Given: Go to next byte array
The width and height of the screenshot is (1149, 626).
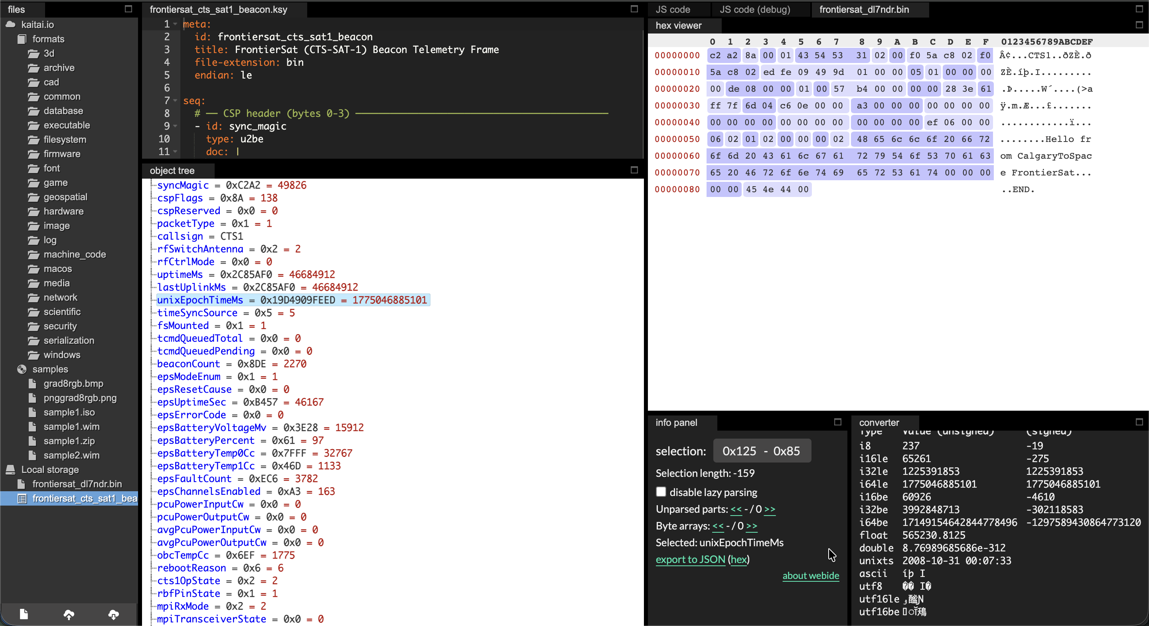Looking at the screenshot, I should click(752, 526).
